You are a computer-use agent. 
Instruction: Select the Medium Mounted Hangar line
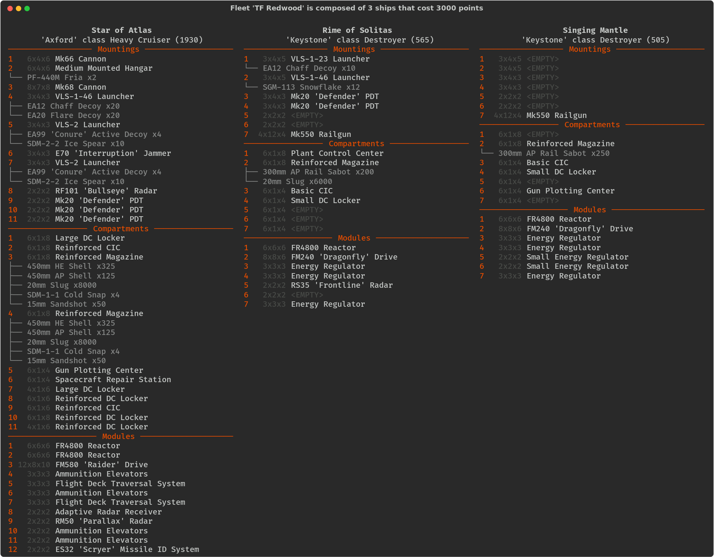[x=104, y=68]
